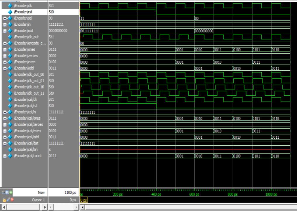
Task: Expand the /Encoder/cal/count bus signal
Action: 5,156
